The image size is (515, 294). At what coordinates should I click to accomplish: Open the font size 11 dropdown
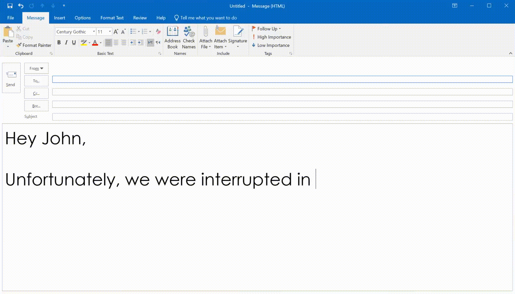point(110,32)
